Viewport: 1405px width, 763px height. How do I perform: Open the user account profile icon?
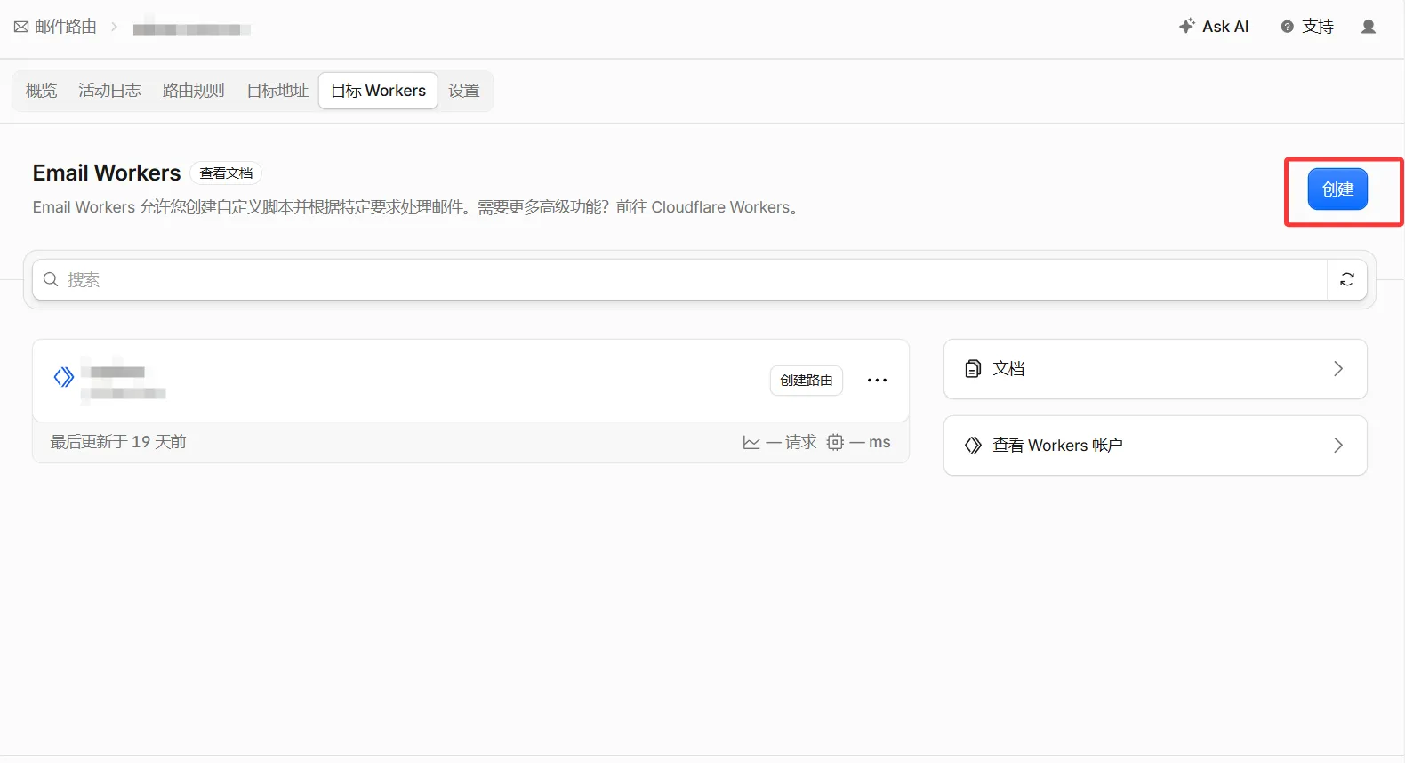click(1369, 27)
